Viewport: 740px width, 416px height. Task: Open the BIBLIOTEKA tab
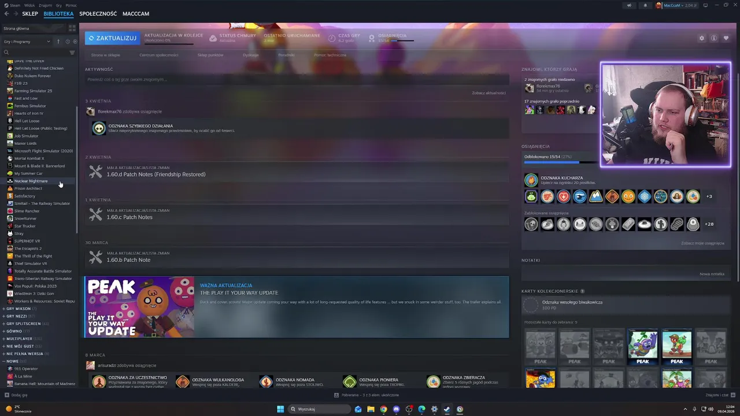[x=58, y=13]
